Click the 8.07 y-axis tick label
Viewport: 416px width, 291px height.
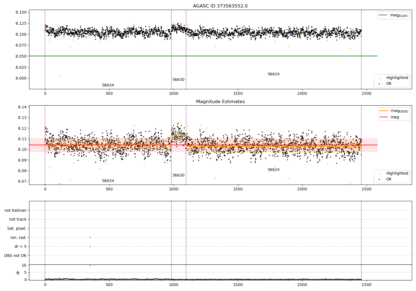22,182
